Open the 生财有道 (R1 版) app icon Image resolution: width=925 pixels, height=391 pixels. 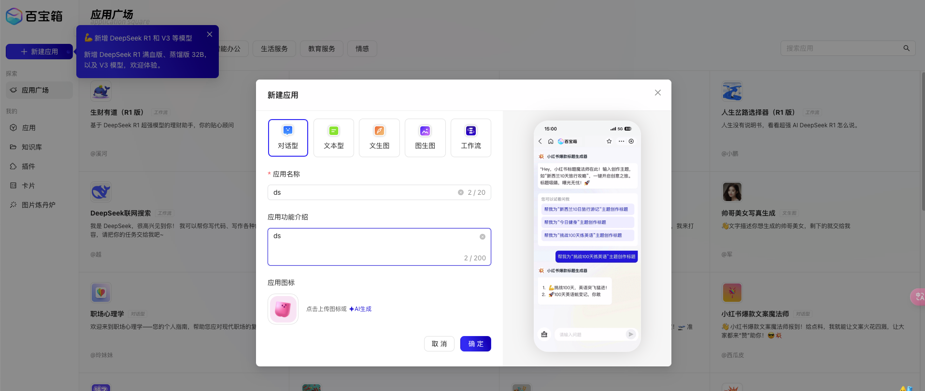[101, 91]
